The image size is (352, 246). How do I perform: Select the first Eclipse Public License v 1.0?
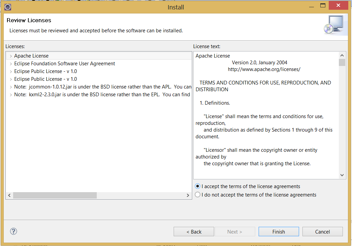46,71
